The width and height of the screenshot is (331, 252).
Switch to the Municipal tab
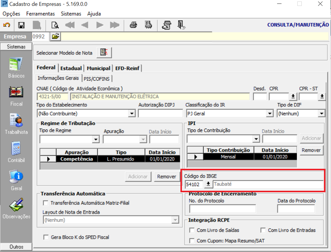99,68
